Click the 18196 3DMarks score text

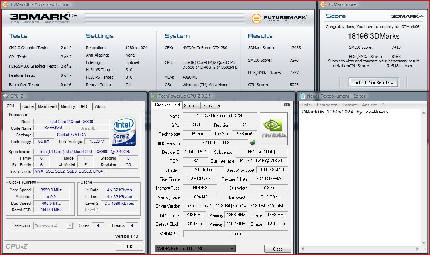pyautogui.click(x=373, y=36)
